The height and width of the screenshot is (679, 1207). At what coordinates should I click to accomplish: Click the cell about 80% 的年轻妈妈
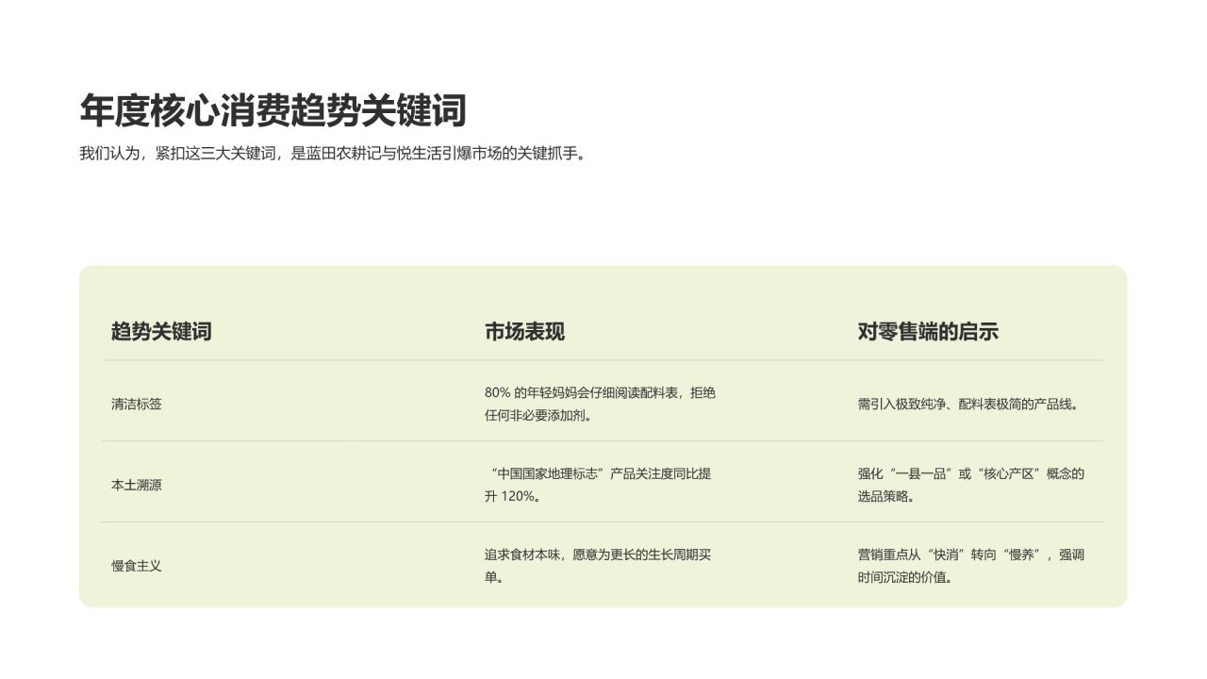point(600,404)
